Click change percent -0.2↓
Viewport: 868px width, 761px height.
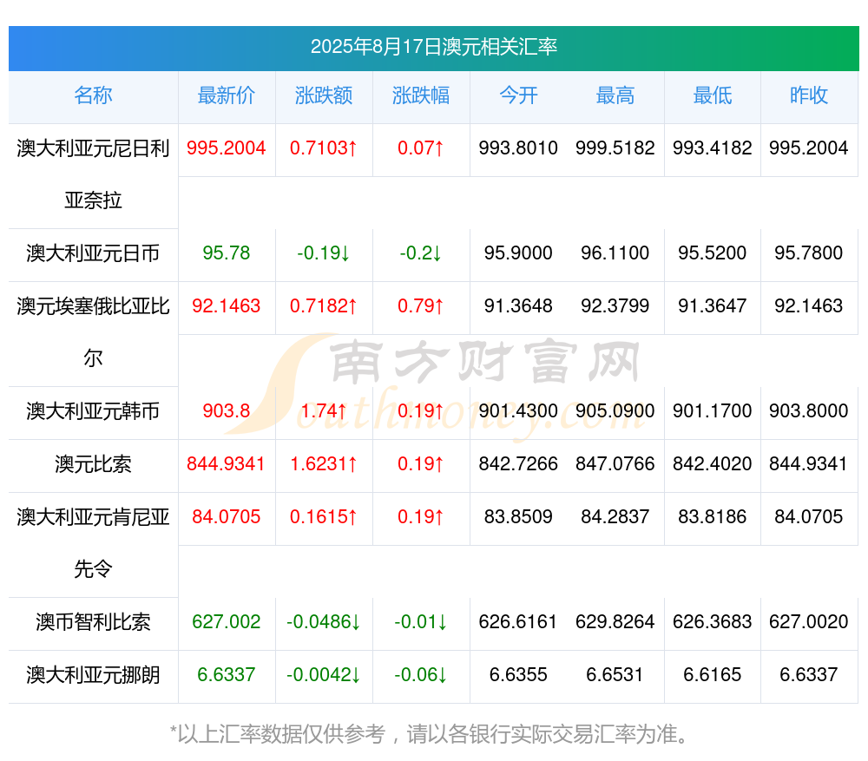click(x=421, y=253)
